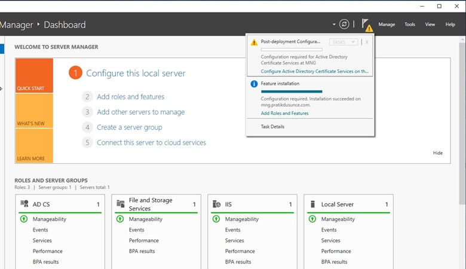Open the Help menu
The image size is (466, 269).
(x=450, y=25)
